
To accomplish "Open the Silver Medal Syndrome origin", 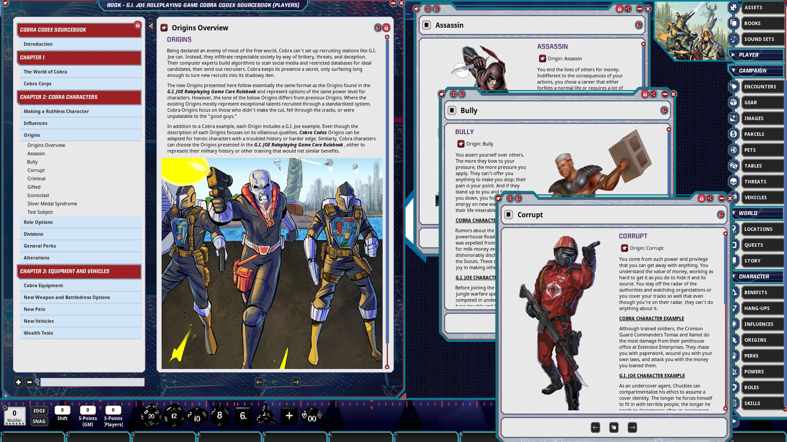I will [x=52, y=203].
